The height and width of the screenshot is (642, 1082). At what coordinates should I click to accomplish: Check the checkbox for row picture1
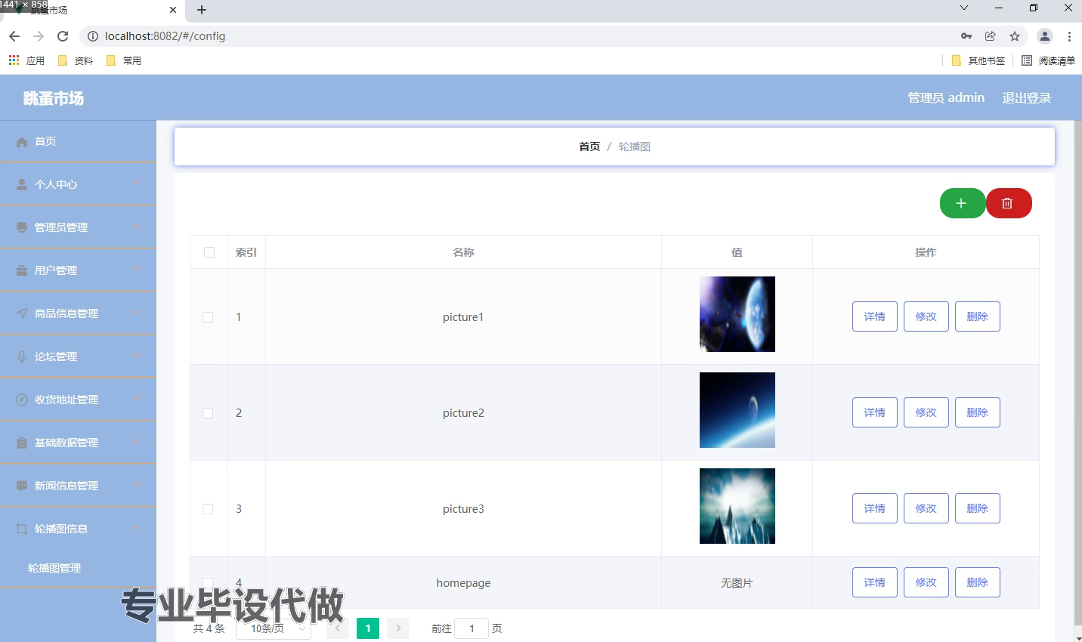click(x=208, y=317)
